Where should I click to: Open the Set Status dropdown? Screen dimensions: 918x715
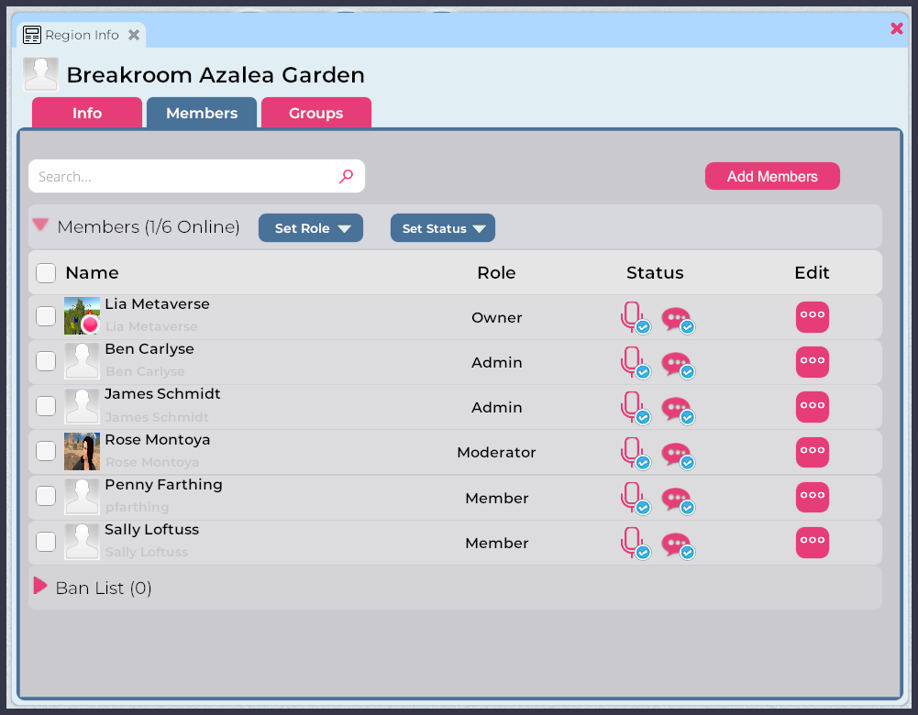(x=442, y=227)
